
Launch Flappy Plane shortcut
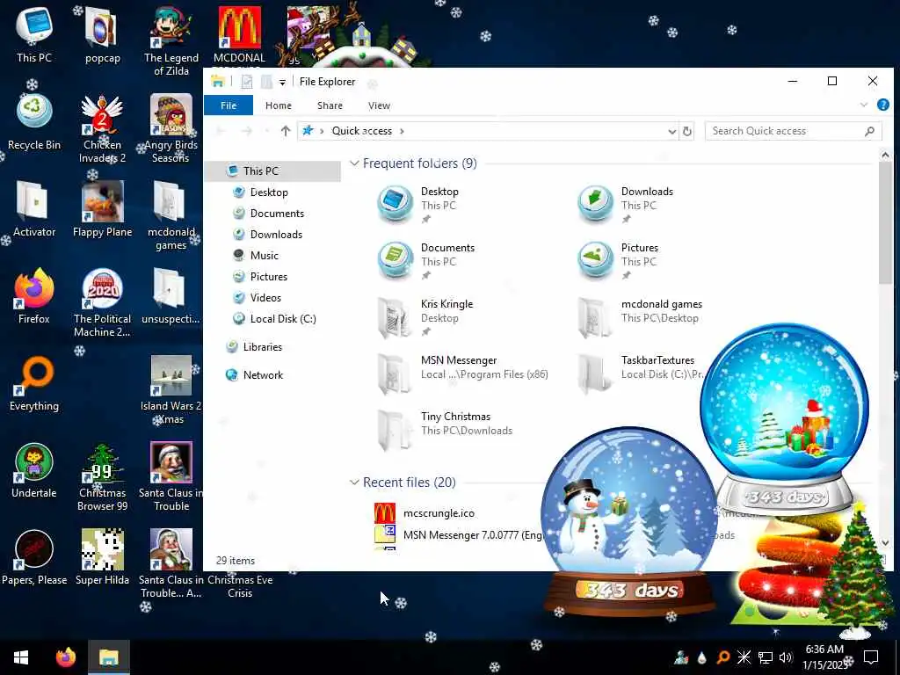(102, 209)
